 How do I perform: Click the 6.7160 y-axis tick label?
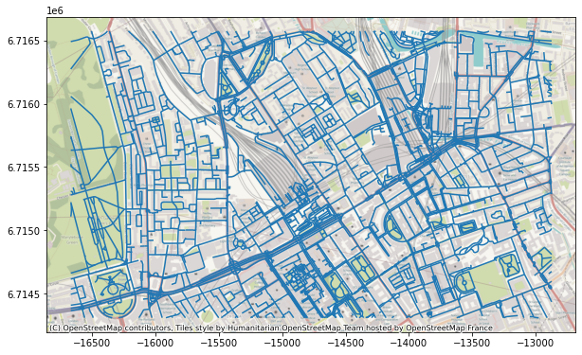coord(24,104)
